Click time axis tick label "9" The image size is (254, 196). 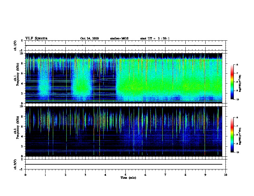pyautogui.click(x=205, y=175)
